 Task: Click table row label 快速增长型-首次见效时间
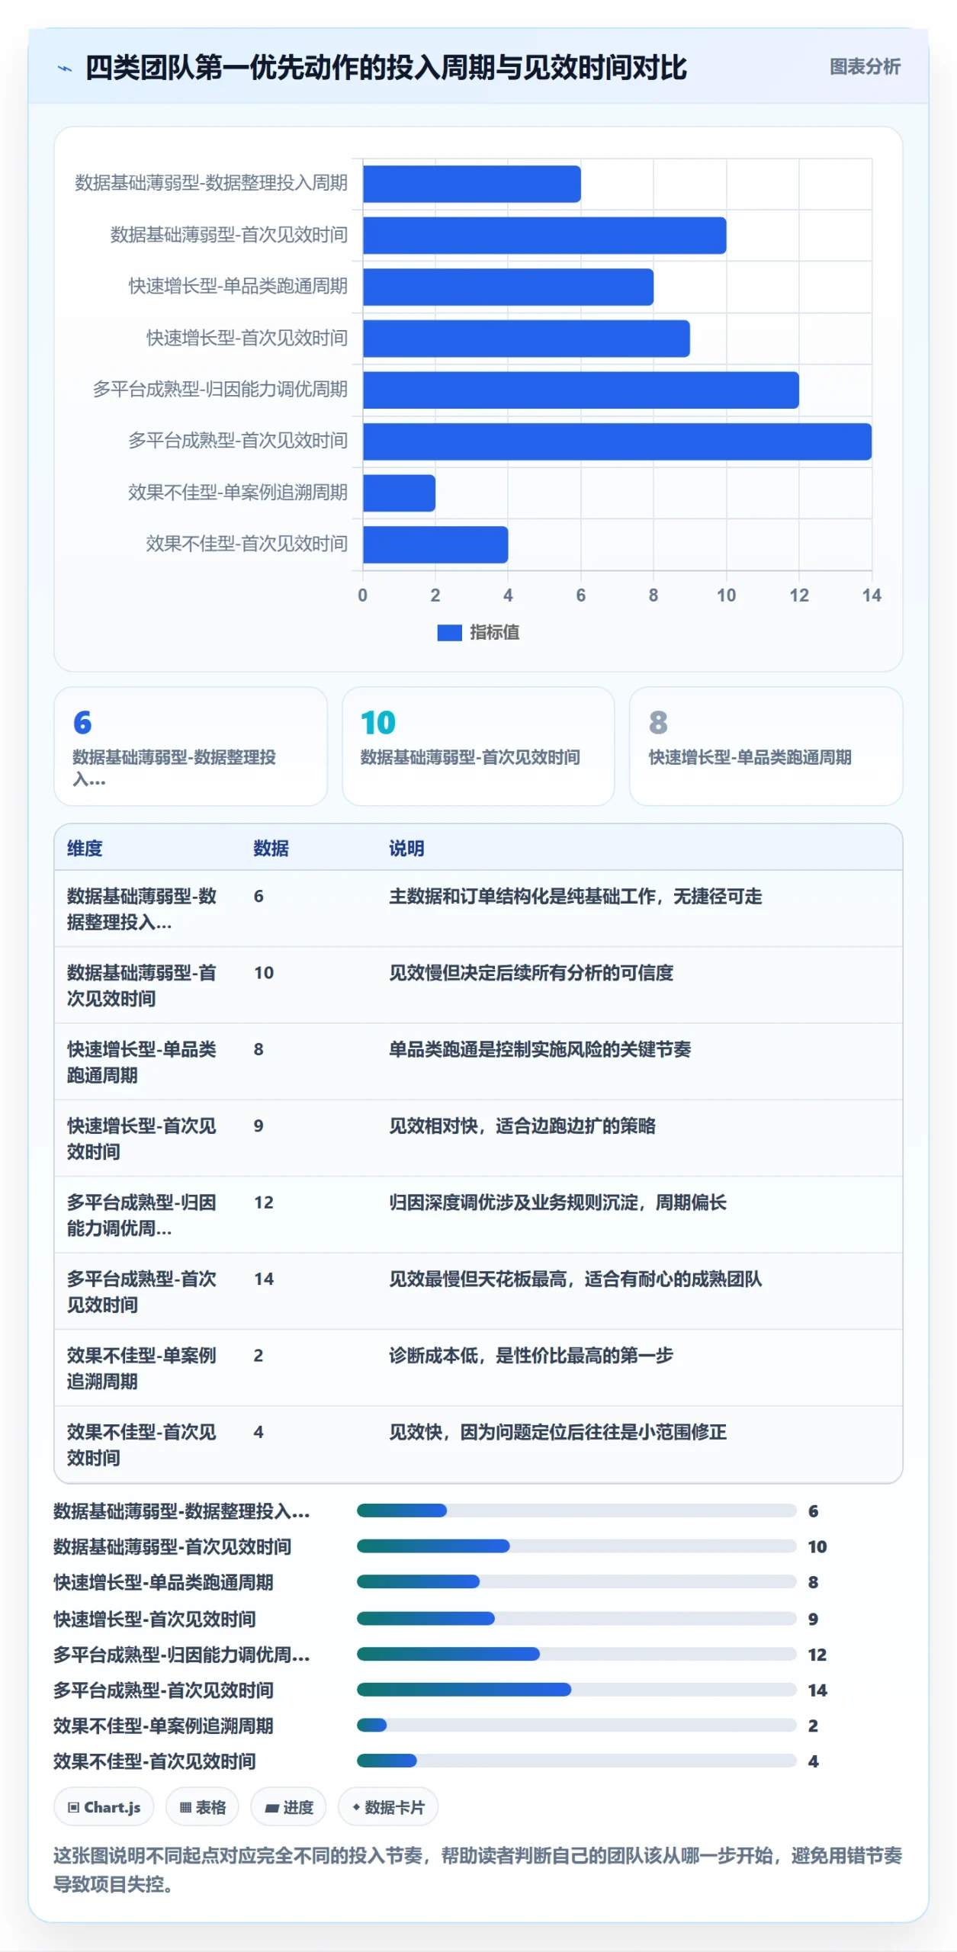142,1138
